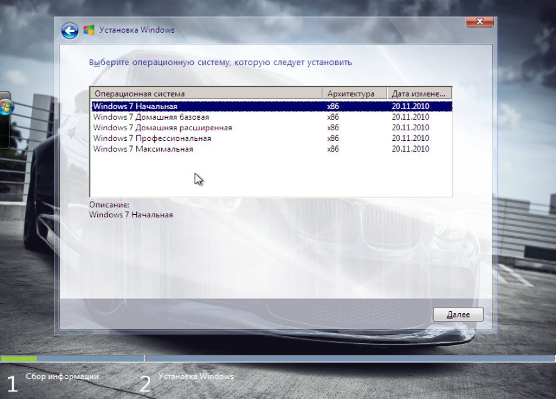The height and width of the screenshot is (399, 556).
Task: Click the Установка Windows step 2 label
Action: 196,376
